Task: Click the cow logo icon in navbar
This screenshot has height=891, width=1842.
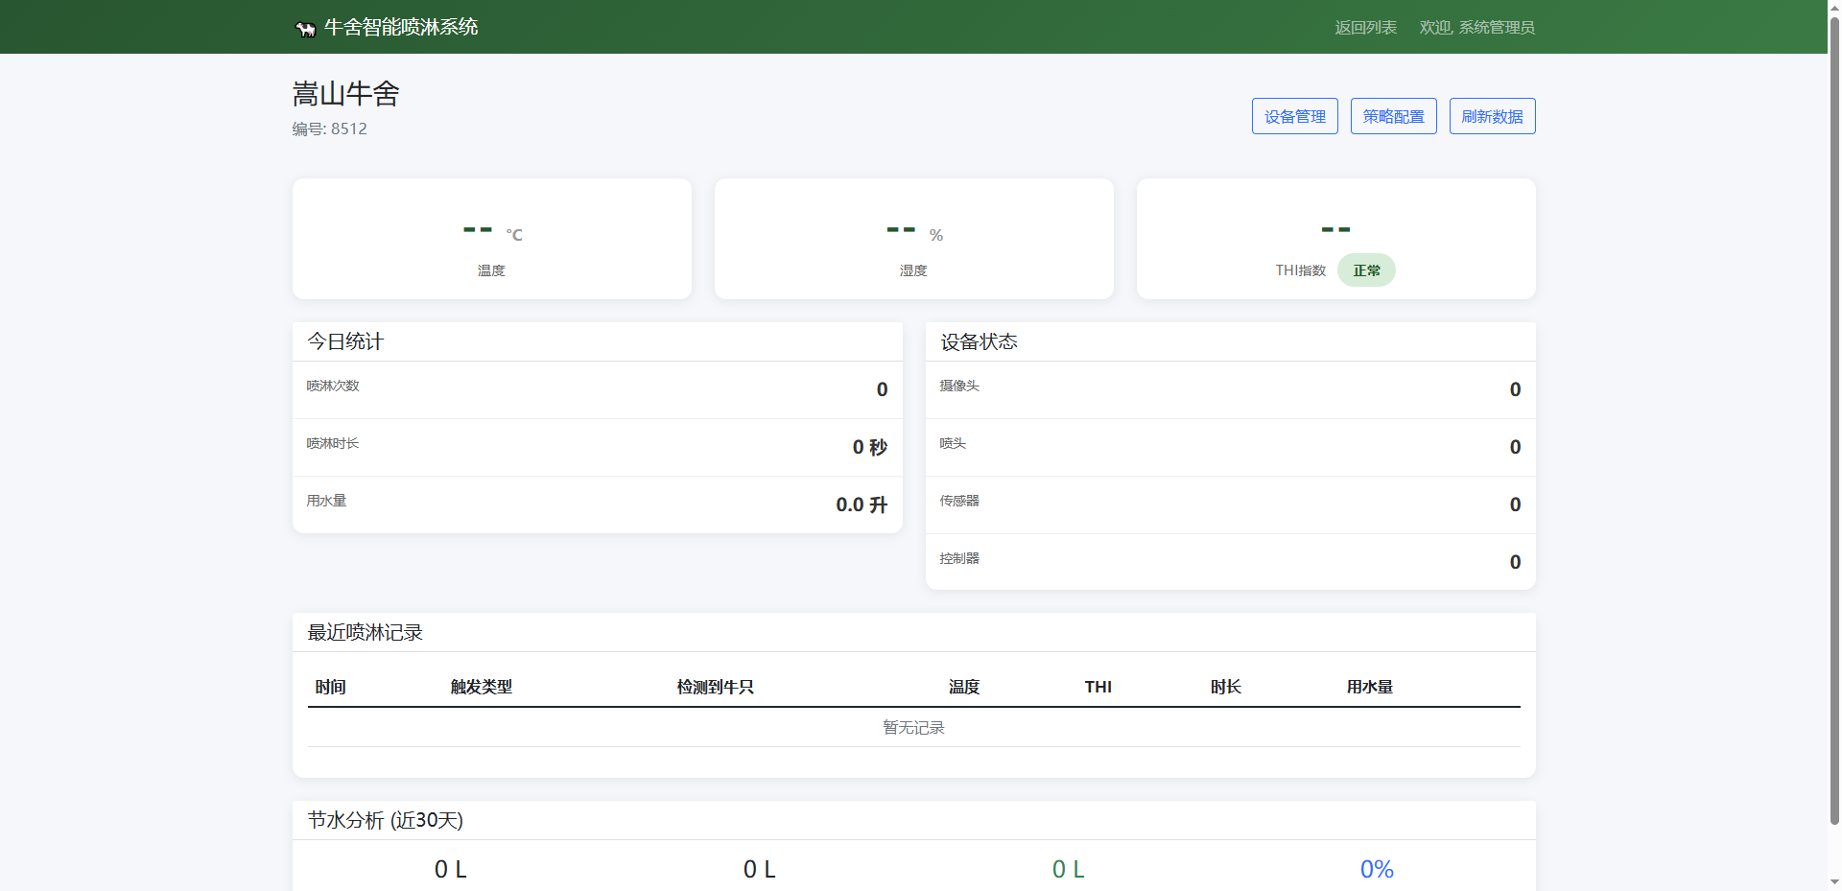Action: pos(305,29)
